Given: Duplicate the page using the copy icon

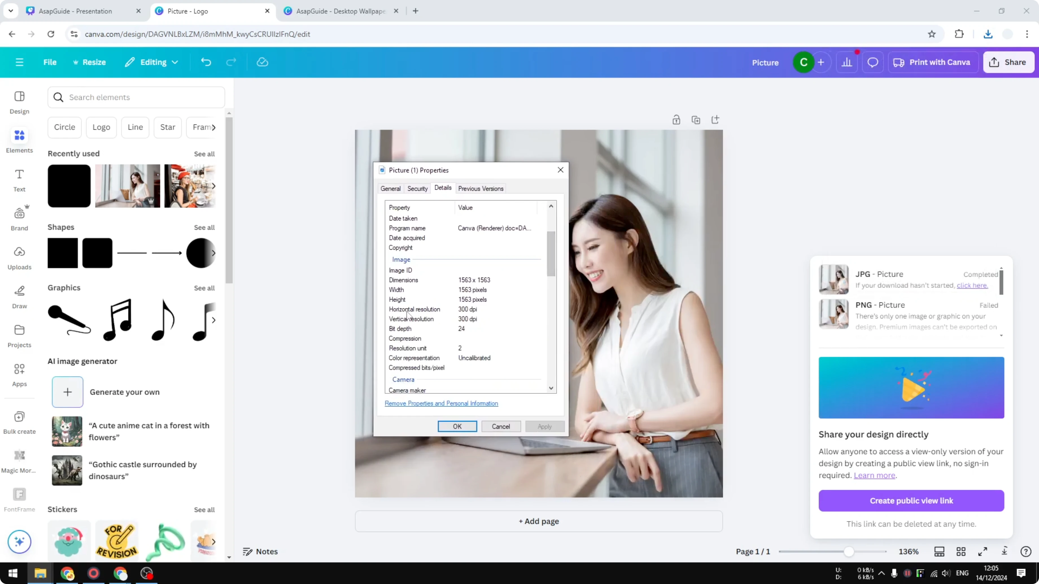Looking at the screenshot, I should coord(696,120).
